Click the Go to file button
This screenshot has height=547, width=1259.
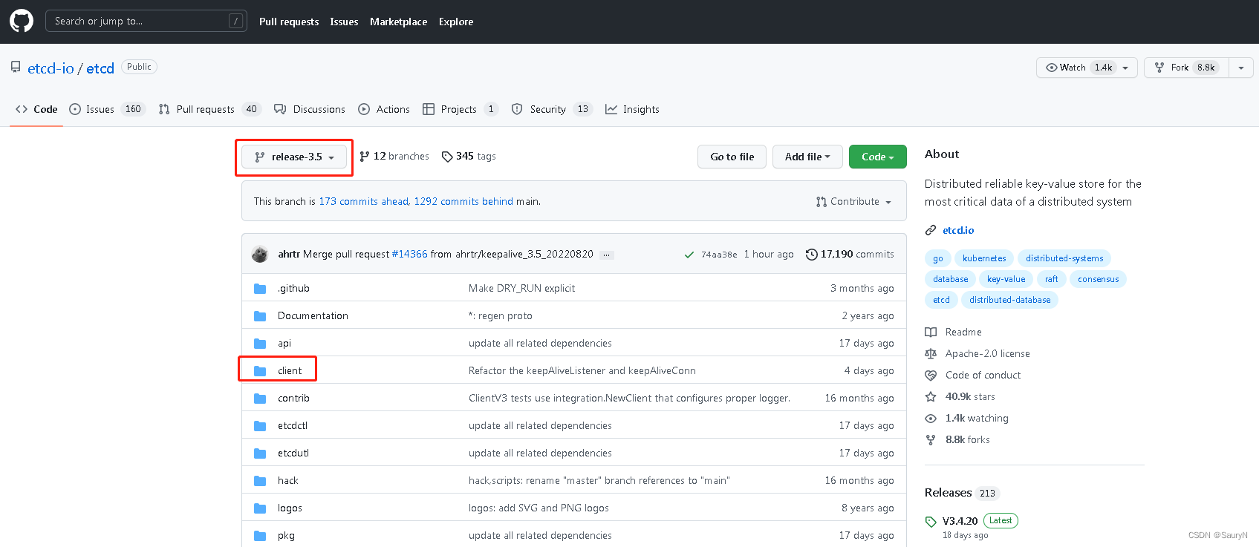[x=732, y=157]
